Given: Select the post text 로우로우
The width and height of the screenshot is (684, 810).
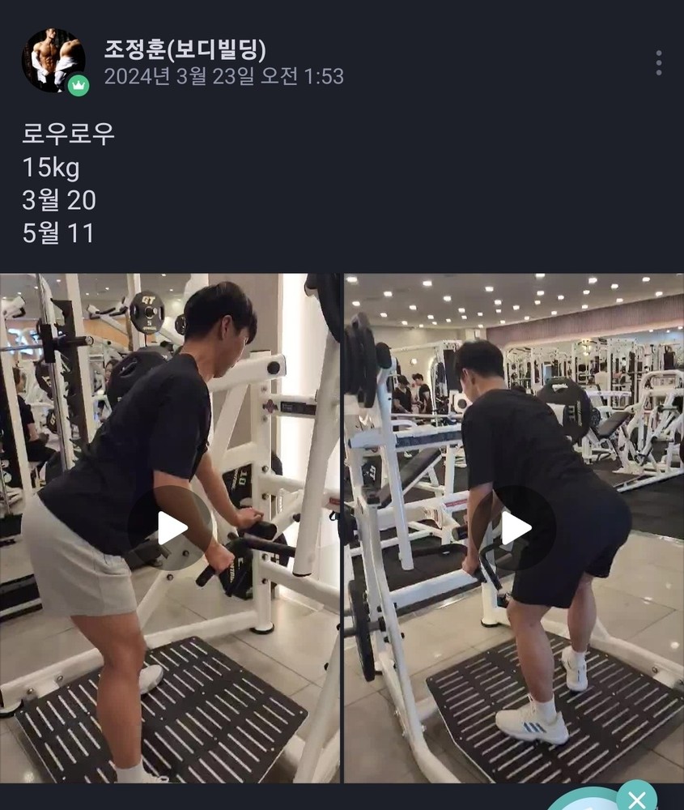Looking at the screenshot, I should (68, 134).
